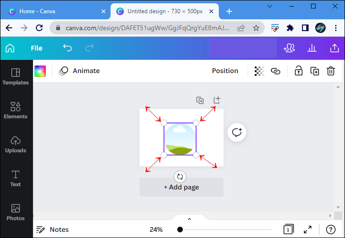Click the Animate button
The height and width of the screenshot is (238, 345).
[x=79, y=71]
